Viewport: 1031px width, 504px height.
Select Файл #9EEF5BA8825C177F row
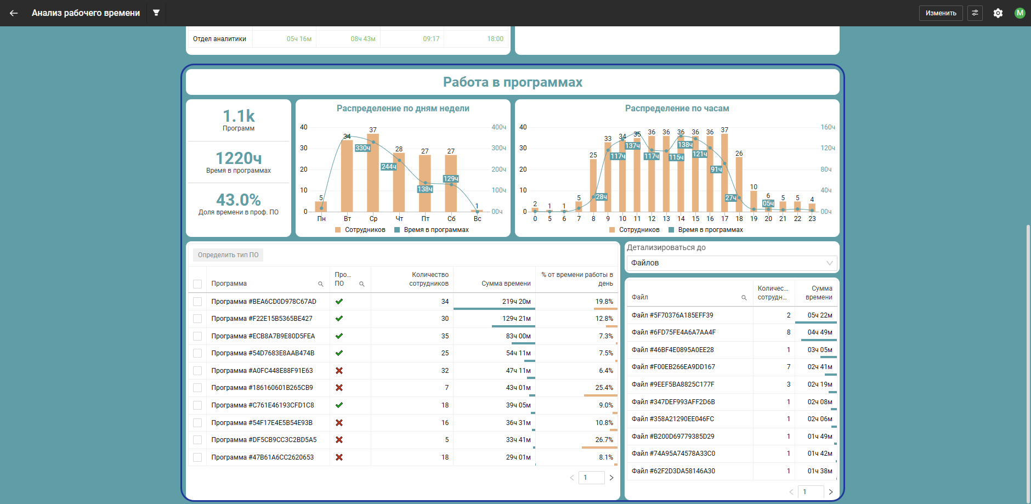[x=732, y=384]
